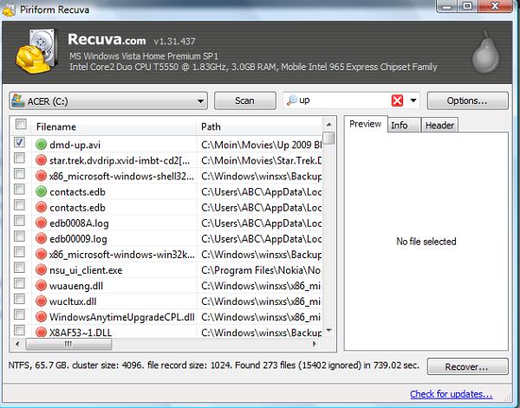The image size is (520, 408).
Task: Click the vertical scrollbar down arrow
Action: [x=328, y=330]
